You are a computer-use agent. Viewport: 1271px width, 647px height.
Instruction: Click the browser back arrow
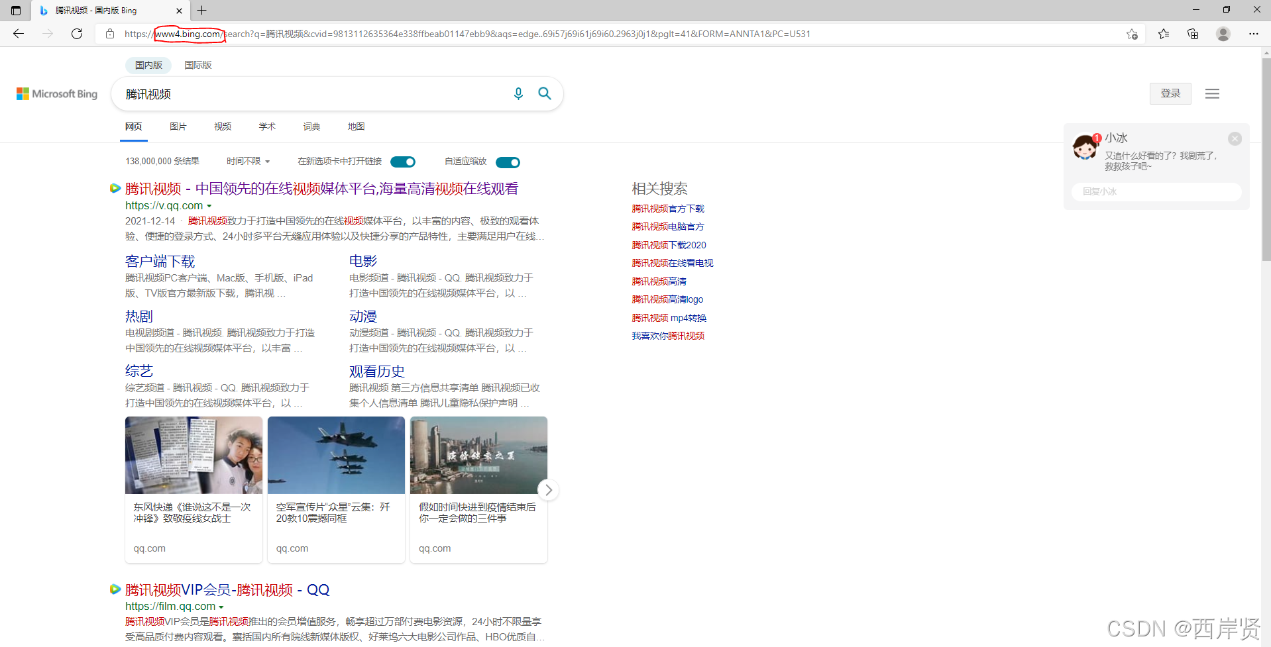[x=19, y=34]
